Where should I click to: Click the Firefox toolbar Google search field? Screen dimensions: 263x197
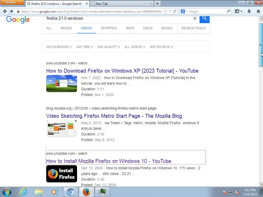click(x=207, y=11)
